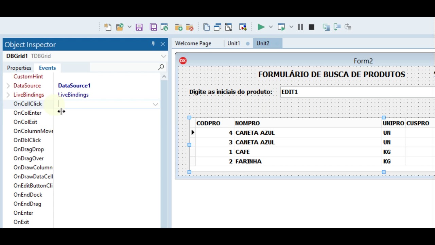Select the OnEnter event
Screen dimensions: 435x245
pos(23,213)
